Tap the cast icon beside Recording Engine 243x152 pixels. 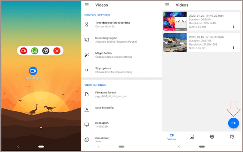pos(87,40)
